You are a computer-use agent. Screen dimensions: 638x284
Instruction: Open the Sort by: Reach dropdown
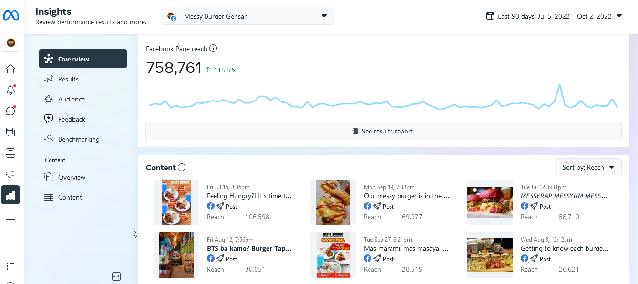[588, 167]
